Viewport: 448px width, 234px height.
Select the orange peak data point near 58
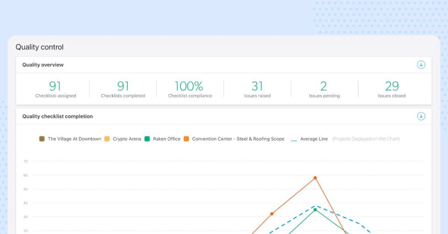[x=315, y=178]
